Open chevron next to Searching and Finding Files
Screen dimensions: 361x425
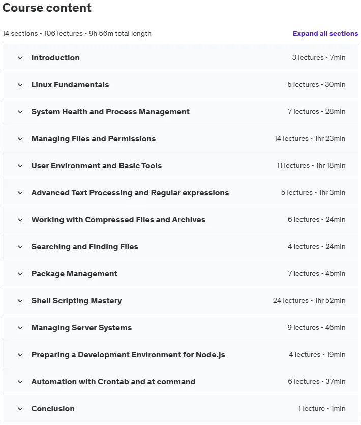coord(20,247)
